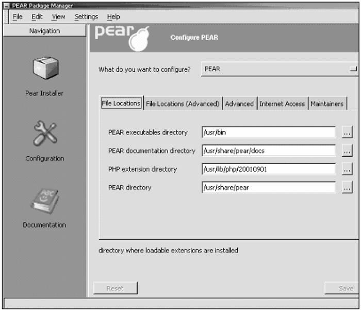Viewport: 361px width, 311px height.
Task: Click the 'What do you want to configure?' label
Action: pyautogui.click(x=144, y=69)
